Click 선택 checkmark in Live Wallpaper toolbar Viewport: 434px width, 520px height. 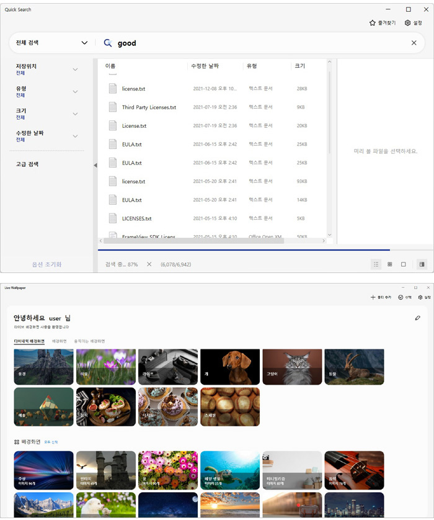point(404,297)
